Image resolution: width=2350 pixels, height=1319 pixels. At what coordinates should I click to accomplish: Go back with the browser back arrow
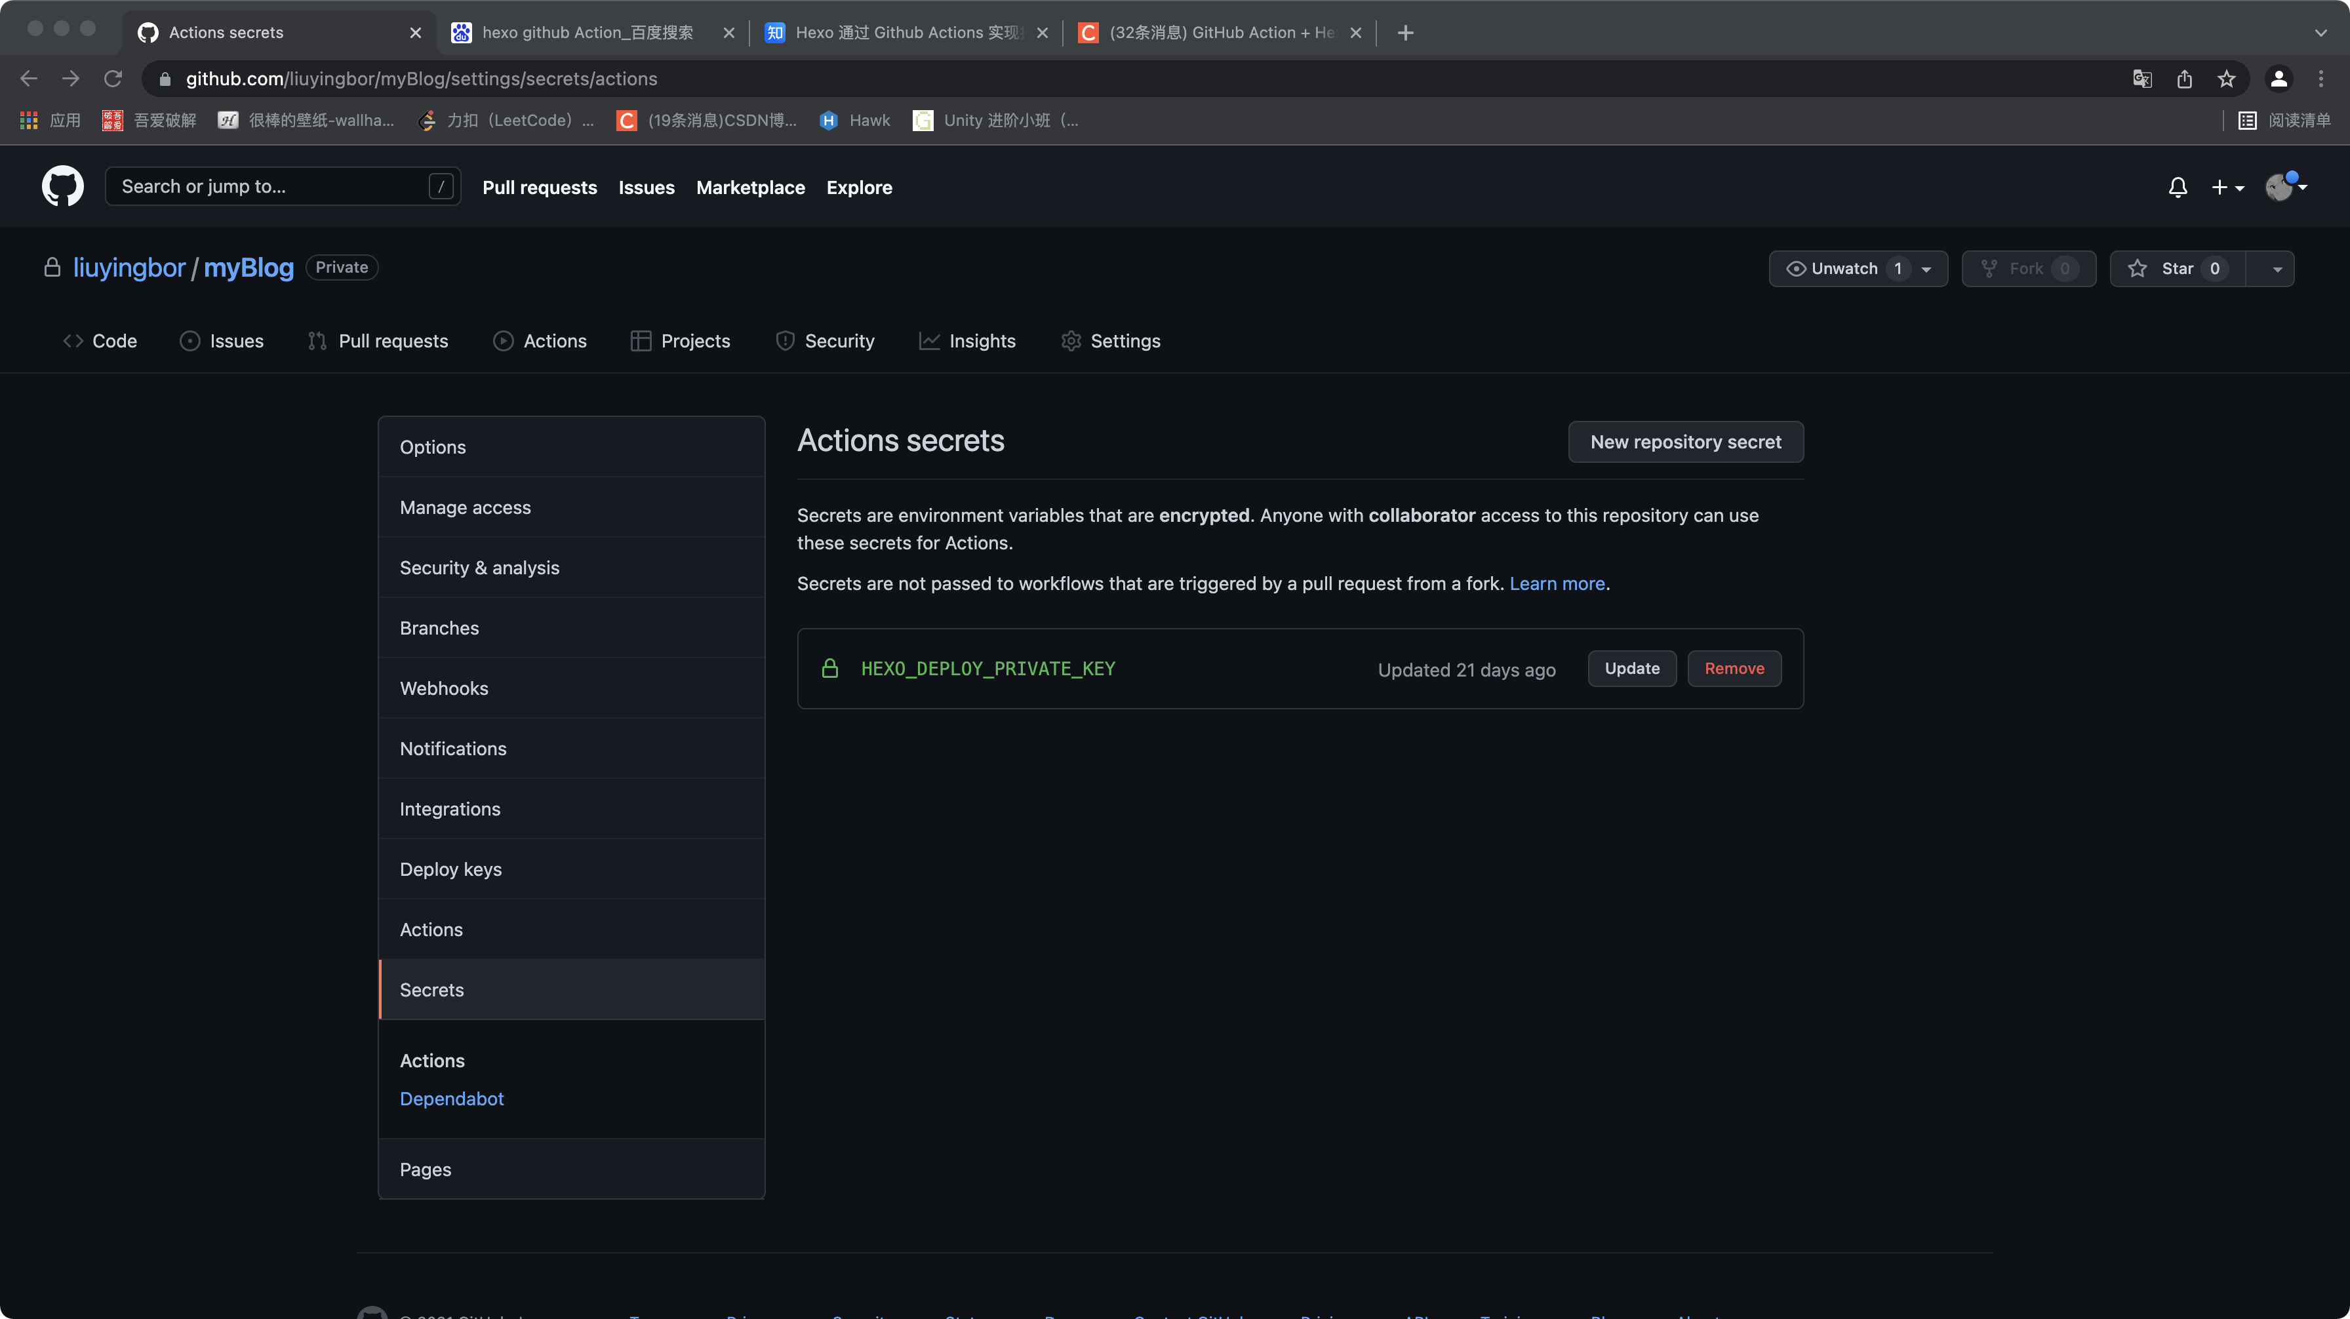(x=28, y=79)
